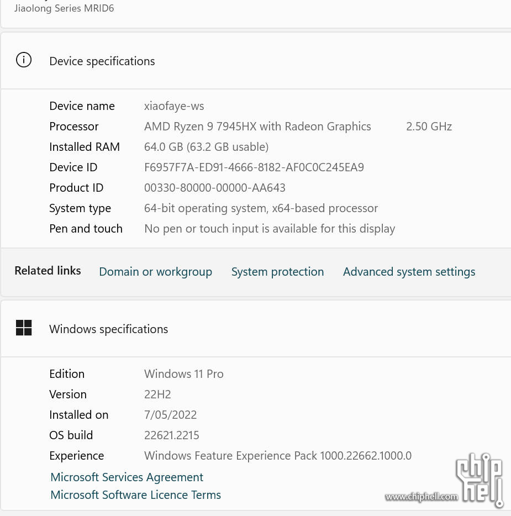Image resolution: width=511 pixels, height=516 pixels.
Task: Collapse the Windows specifications header
Action: 256,328
